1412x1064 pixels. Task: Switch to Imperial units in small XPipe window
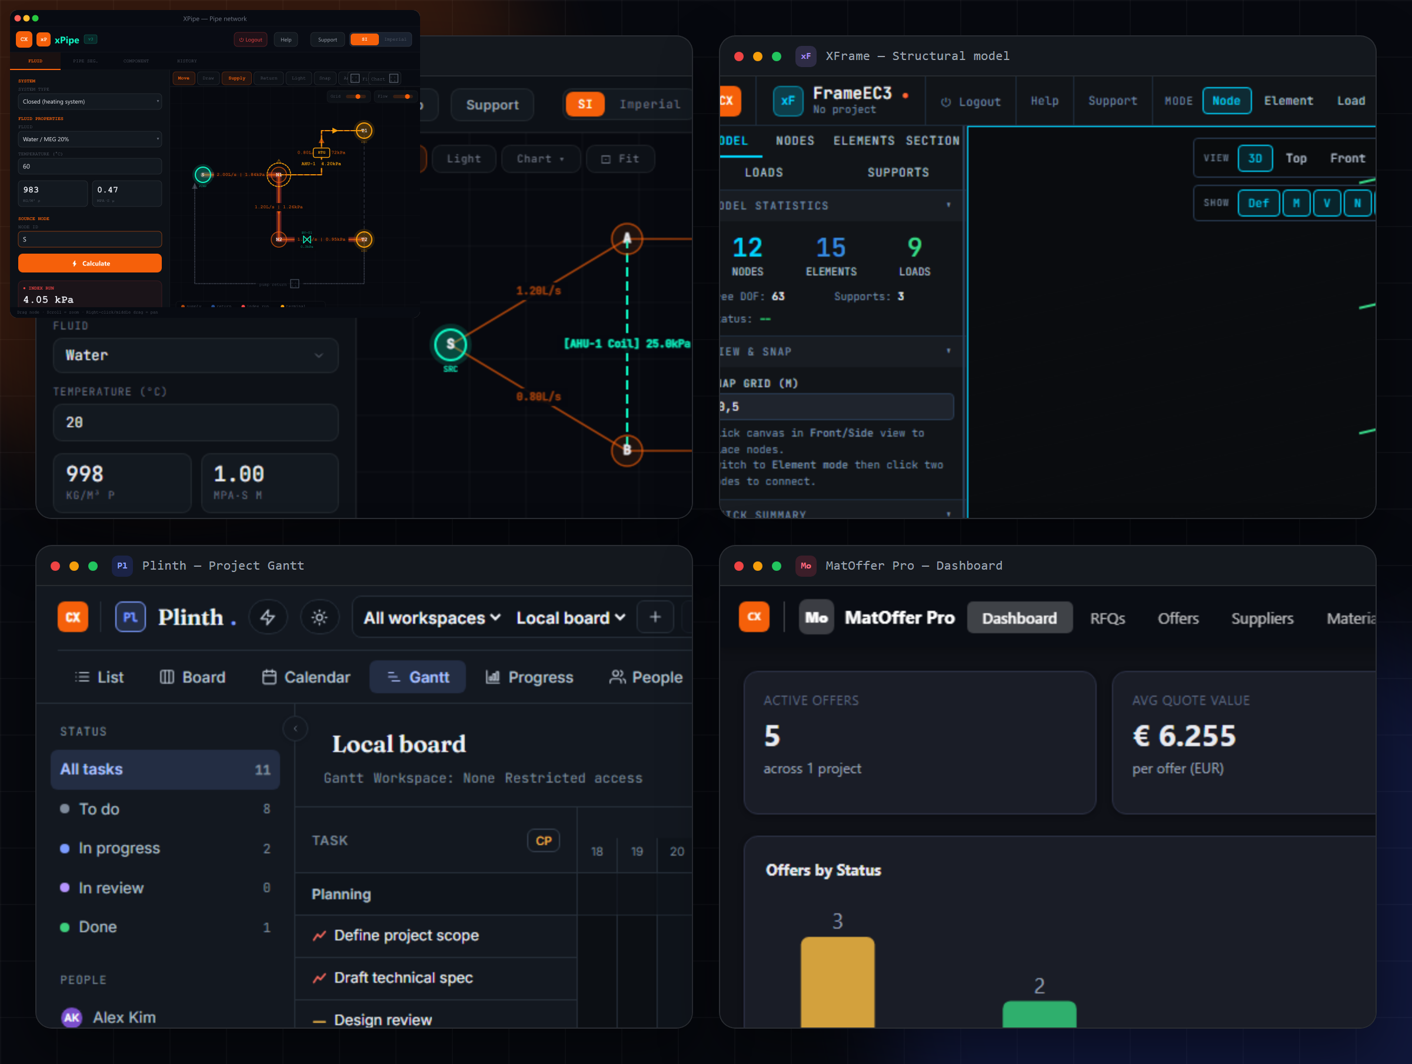[x=395, y=39]
